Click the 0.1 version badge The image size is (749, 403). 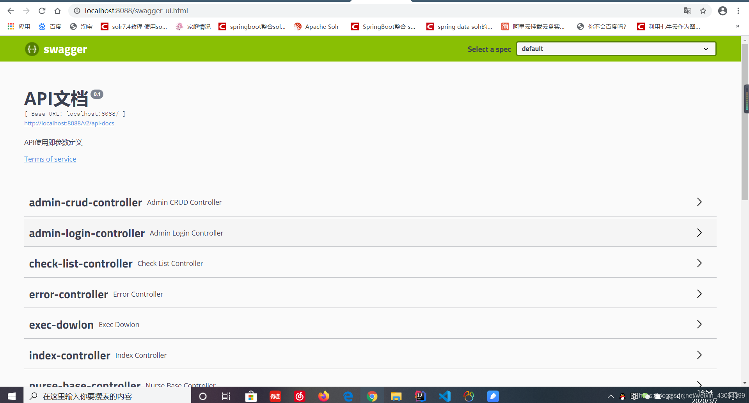coord(97,94)
